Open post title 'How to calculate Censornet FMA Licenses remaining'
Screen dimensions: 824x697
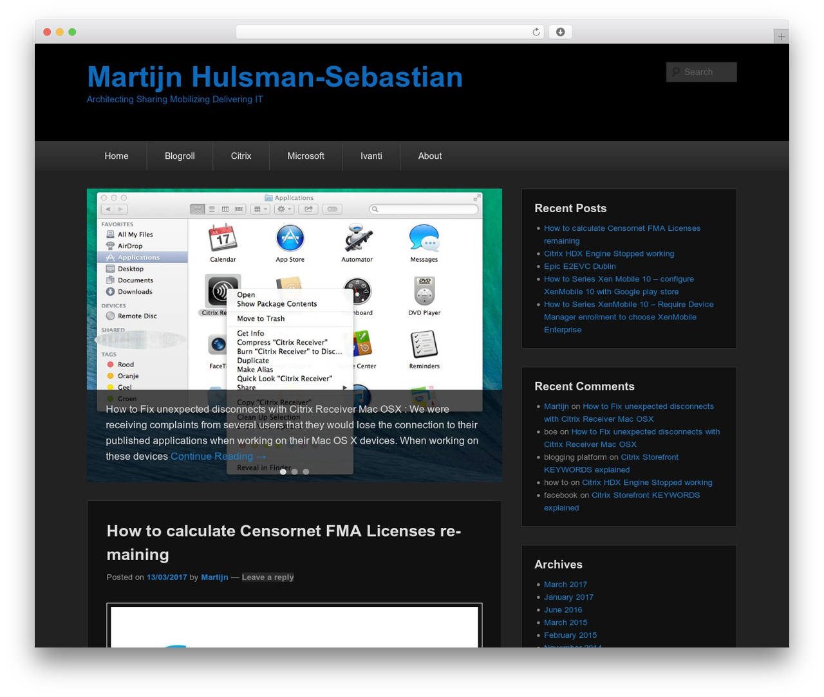point(284,543)
